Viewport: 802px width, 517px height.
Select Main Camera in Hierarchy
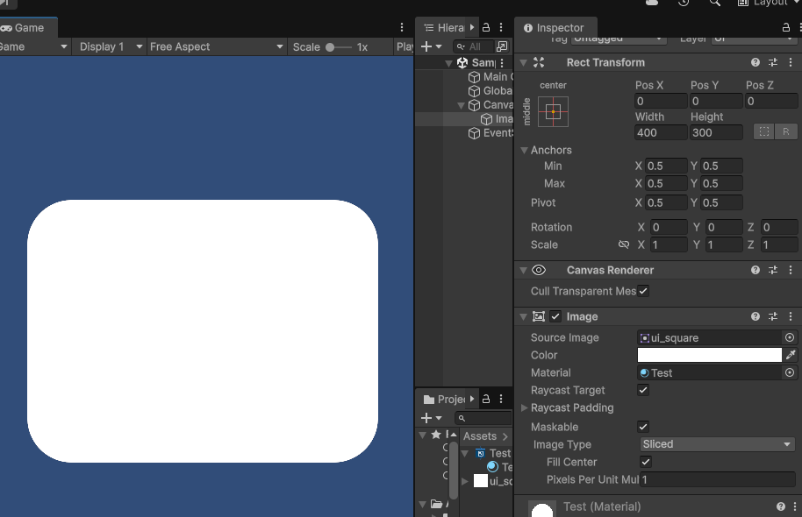coord(490,76)
